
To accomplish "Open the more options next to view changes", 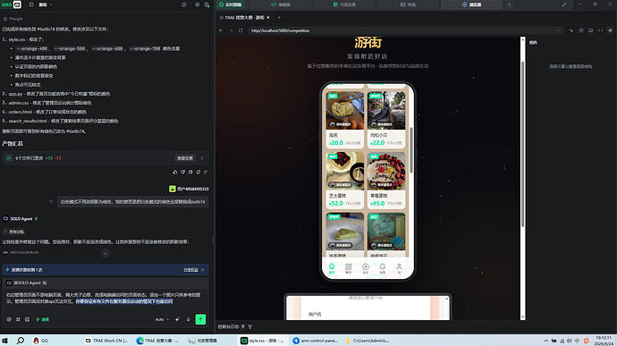I will coord(202,158).
